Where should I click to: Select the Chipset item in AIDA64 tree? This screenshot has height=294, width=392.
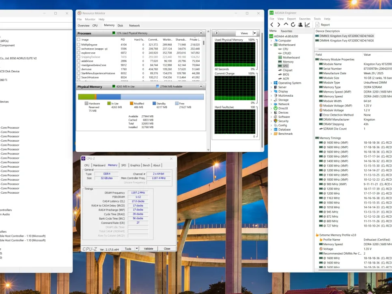pyautogui.click(x=287, y=70)
